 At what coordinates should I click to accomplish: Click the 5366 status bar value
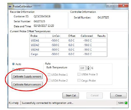point(121,103)
